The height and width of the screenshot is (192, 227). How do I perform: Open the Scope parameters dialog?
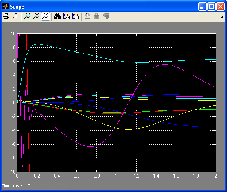15,16
